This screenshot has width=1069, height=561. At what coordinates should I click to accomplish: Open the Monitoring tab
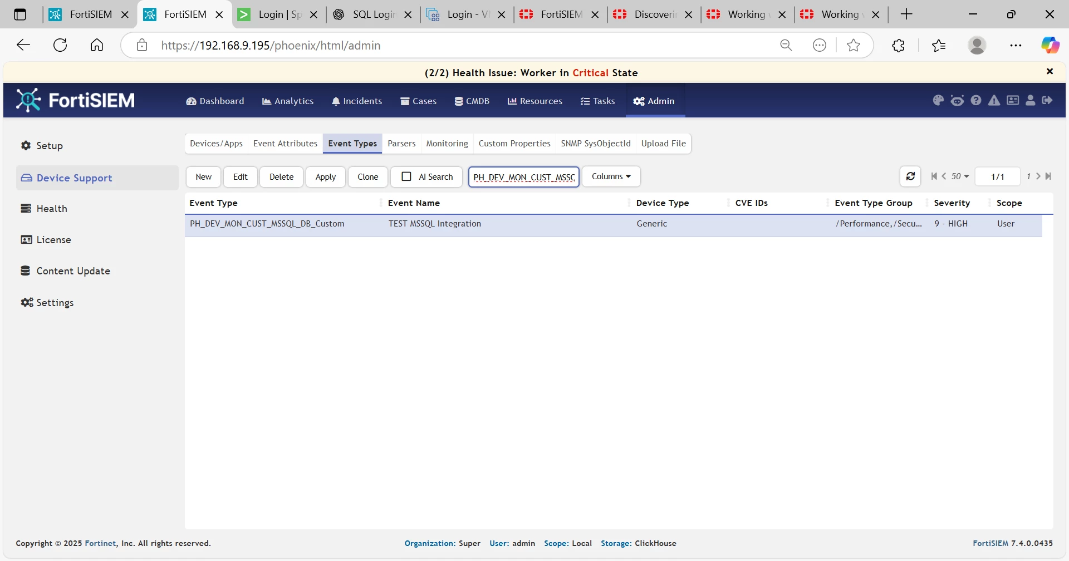coord(447,144)
